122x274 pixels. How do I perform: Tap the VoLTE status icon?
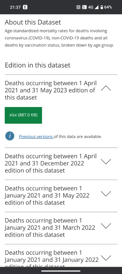84,7
